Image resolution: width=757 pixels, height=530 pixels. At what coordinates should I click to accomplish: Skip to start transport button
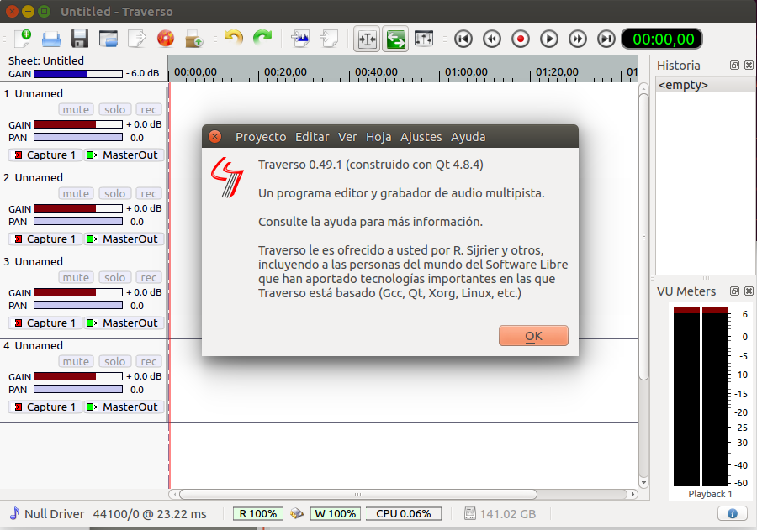tap(463, 39)
